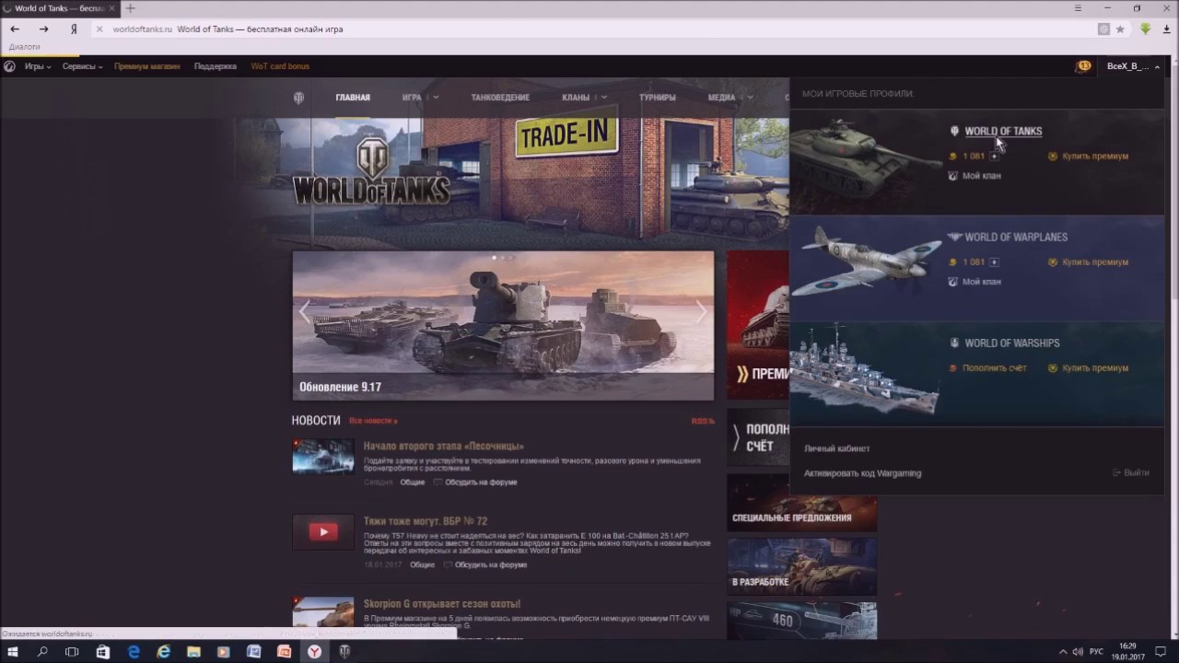Click Обсудить на форуме under Песочницы news
Viewport: 1179px width, 663px height.
[480, 483]
